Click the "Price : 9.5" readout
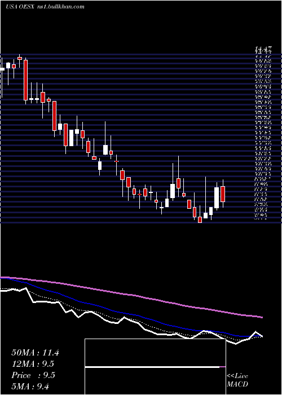282x395 pixels. 33,375
